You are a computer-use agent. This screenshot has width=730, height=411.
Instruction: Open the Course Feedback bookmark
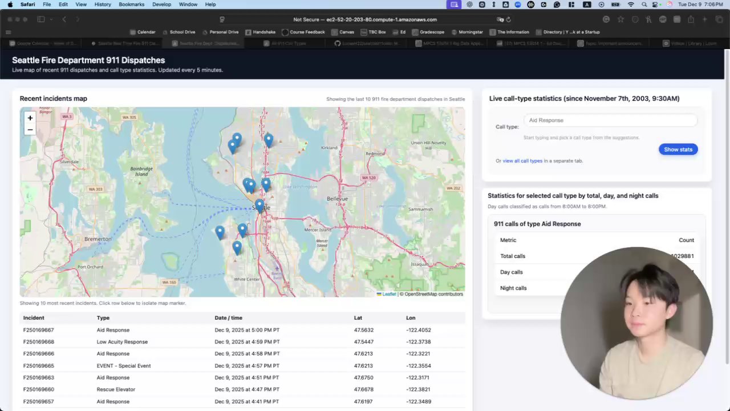click(x=303, y=32)
